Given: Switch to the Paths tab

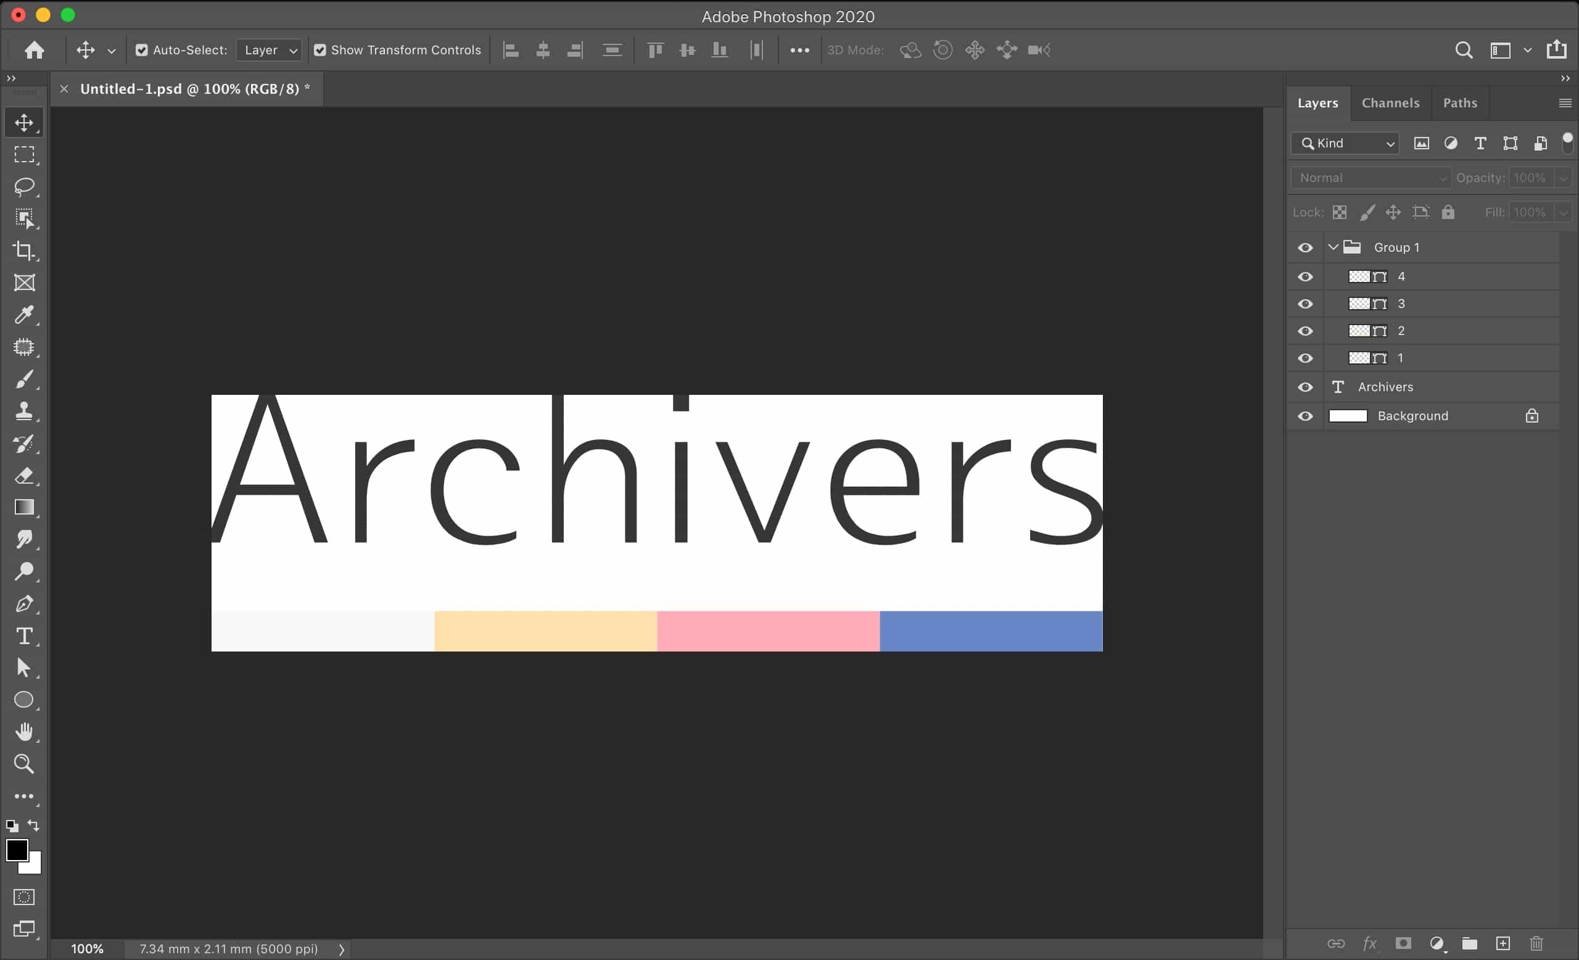Looking at the screenshot, I should [x=1459, y=103].
